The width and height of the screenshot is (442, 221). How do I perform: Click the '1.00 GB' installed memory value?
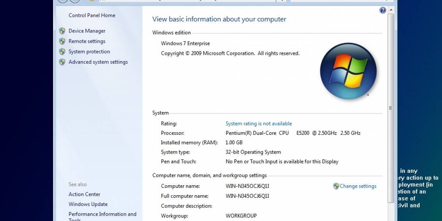[x=234, y=143]
